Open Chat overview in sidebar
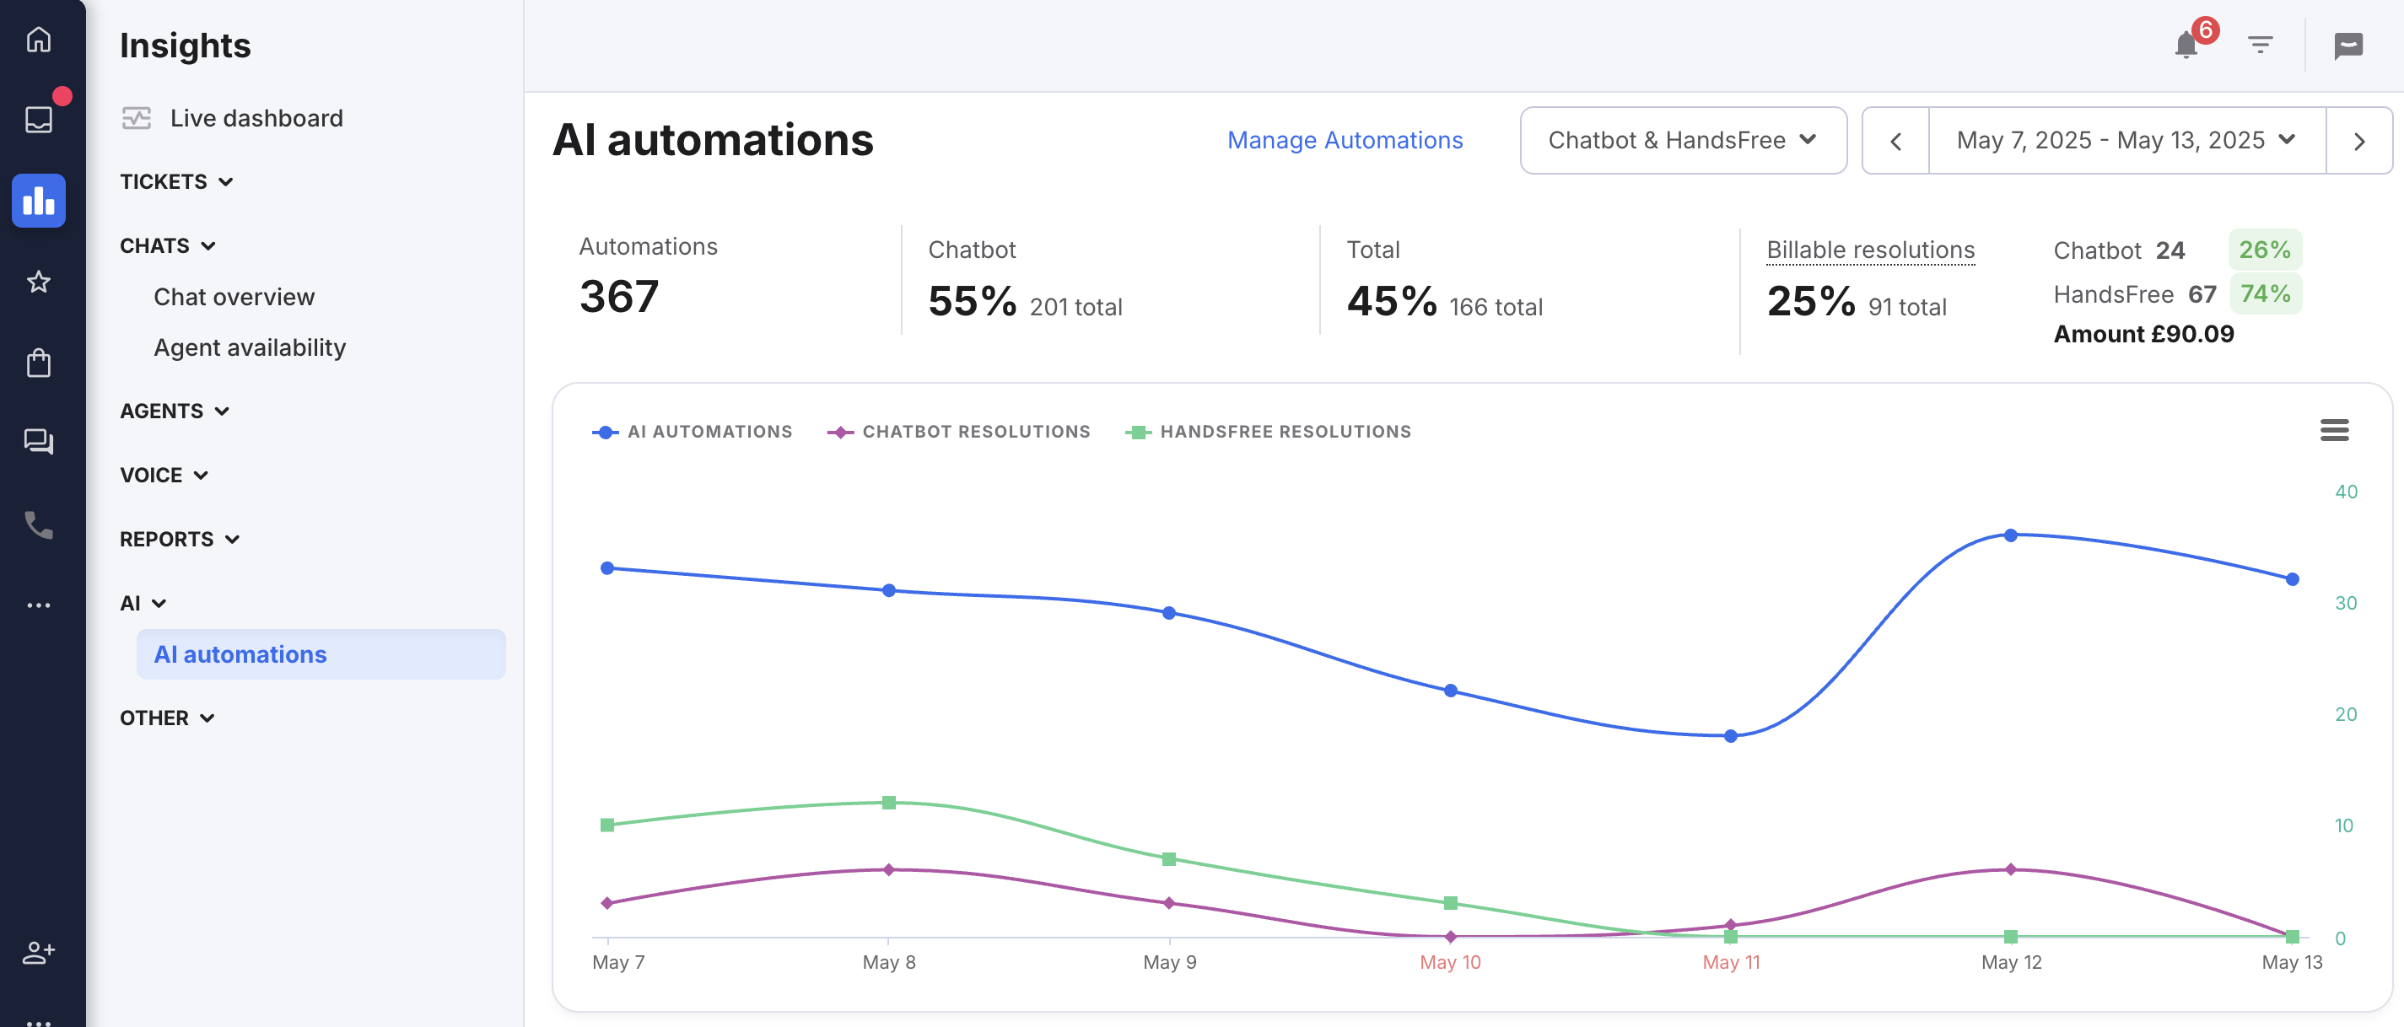The height and width of the screenshot is (1027, 2404). (234, 297)
